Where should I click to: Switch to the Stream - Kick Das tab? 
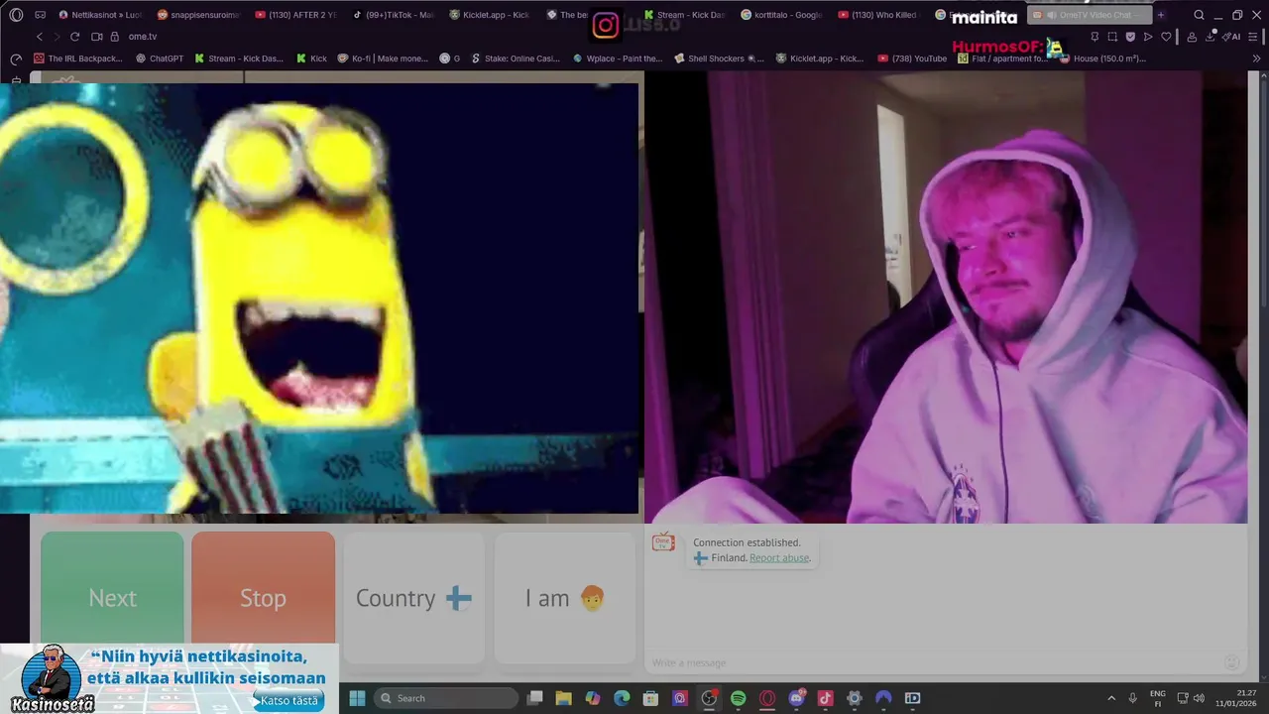pyautogui.click(x=684, y=15)
